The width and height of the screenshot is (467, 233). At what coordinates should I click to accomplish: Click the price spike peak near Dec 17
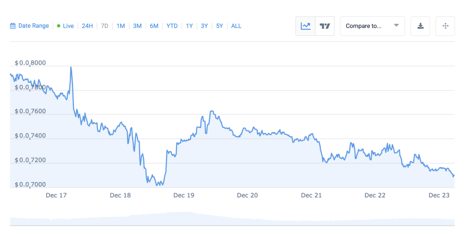(71, 67)
